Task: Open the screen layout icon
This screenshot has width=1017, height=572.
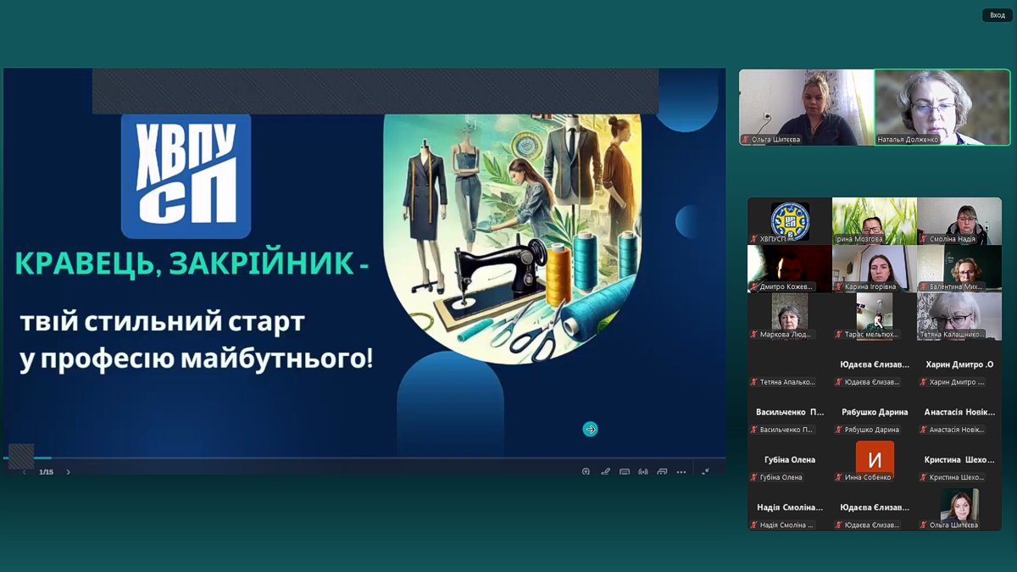Action: tap(662, 472)
